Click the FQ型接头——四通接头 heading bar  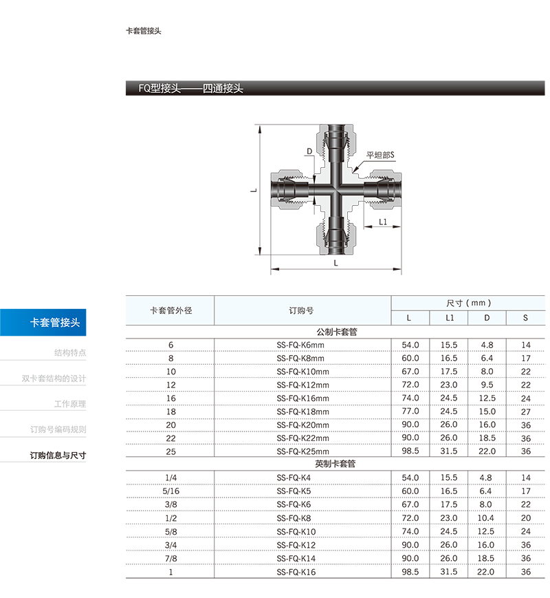click(335, 88)
